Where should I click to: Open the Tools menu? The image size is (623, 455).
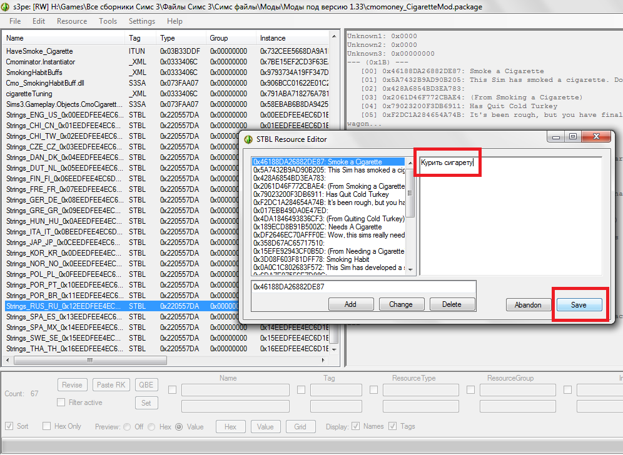(x=108, y=21)
